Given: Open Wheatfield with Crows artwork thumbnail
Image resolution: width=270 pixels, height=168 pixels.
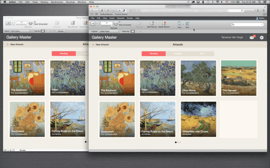Looking at the screenshot, I should point(198,119).
